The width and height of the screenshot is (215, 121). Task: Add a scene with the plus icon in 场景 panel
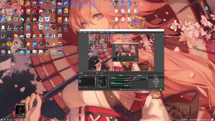click(x=80, y=87)
